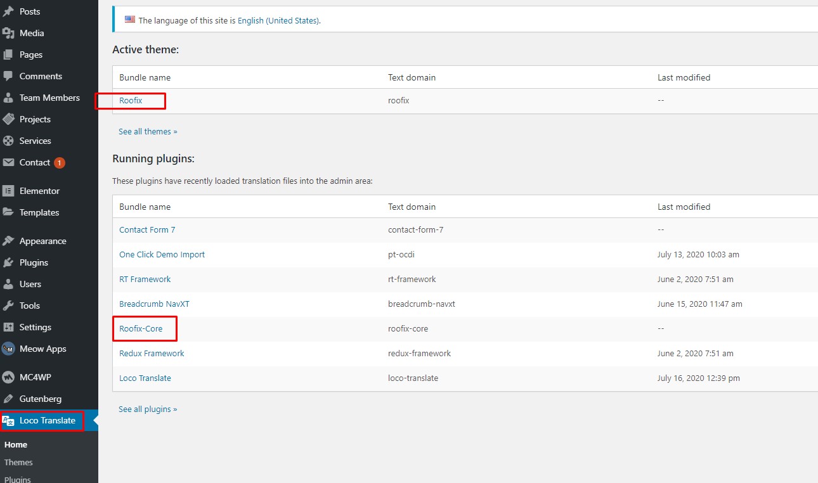Screen dimensions: 818x483
Task: Click the Elementor icon in sidebar
Action: coord(8,191)
